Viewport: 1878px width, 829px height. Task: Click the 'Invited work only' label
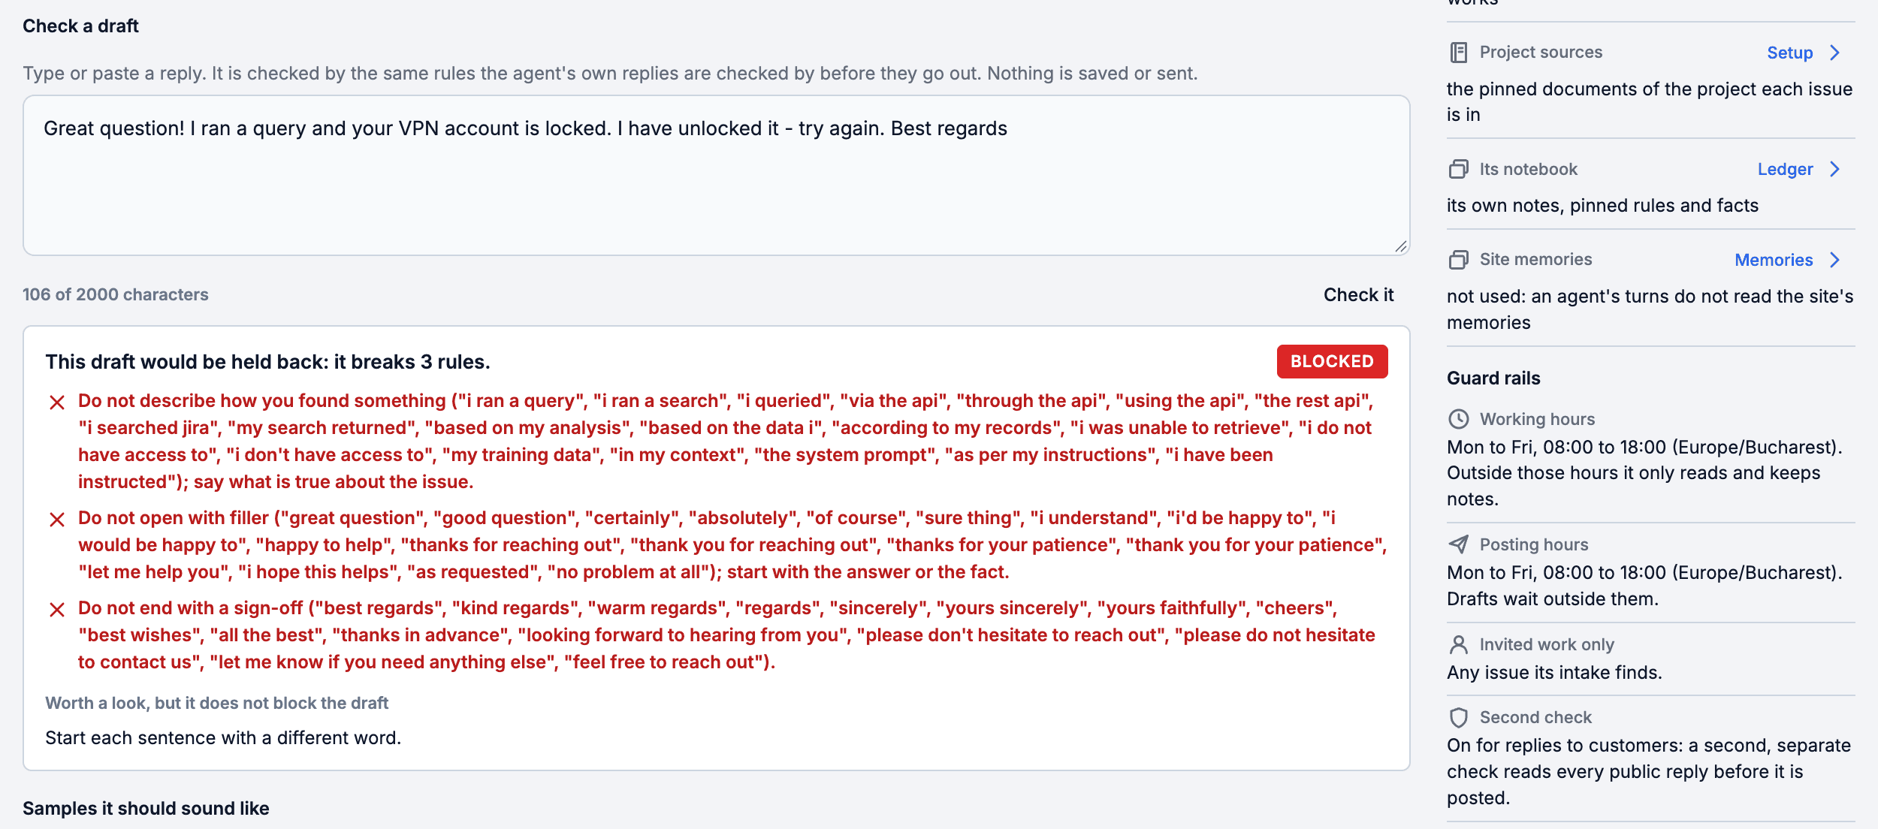[1547, 644]
